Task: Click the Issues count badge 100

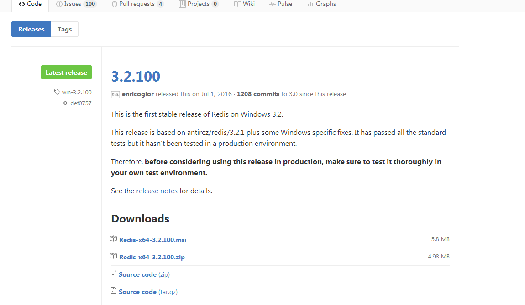Action: (x=90, y=4)
